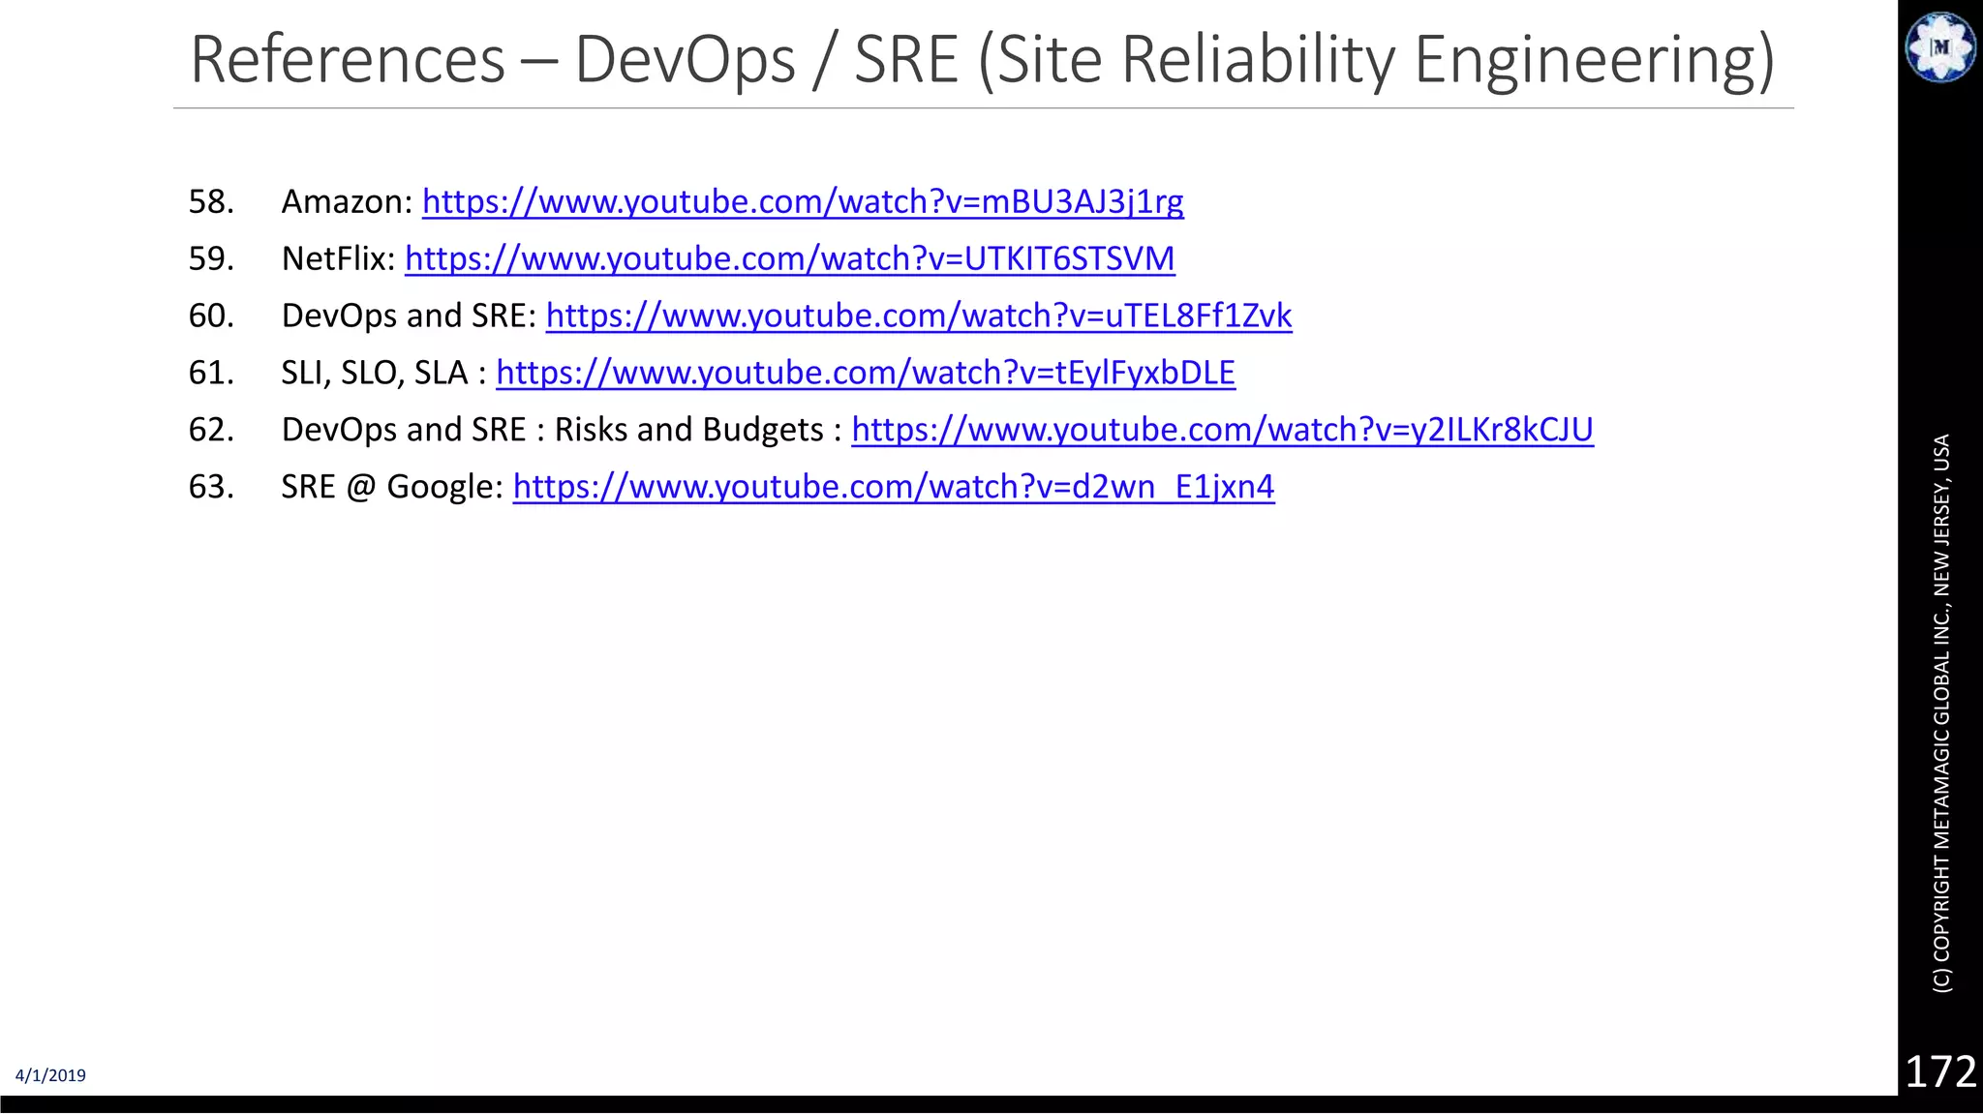1983x1115 pixels.
Task: Click the 'SRE @ Google:' label
Action: point(392,487)
